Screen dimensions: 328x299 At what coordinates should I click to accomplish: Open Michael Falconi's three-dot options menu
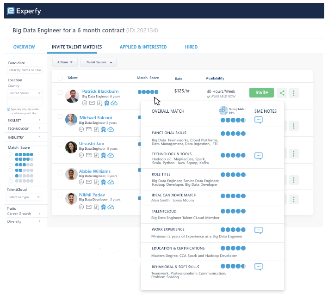[x=294, y=126]
